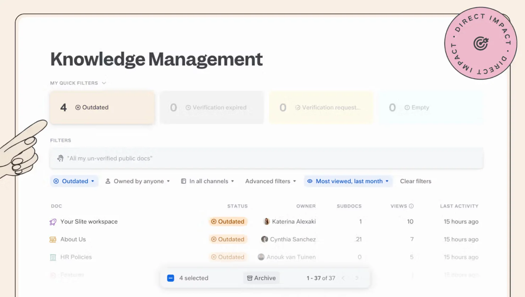
Task: Go to the next page arrow
Action: (x=357, y=278)
